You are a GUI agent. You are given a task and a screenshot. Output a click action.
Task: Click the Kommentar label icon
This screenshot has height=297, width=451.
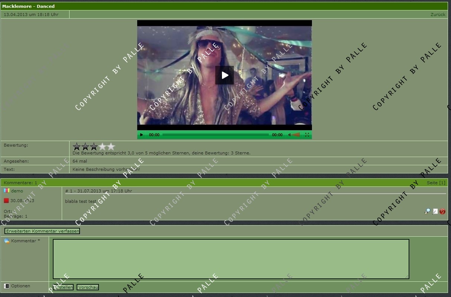7,241
